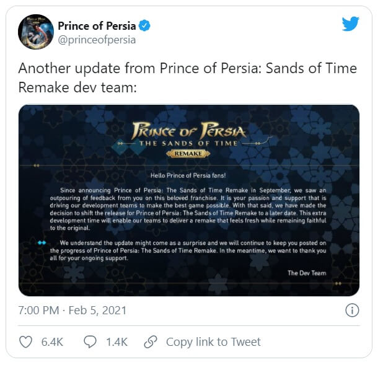378x370 pixels.
Task: Click the Twitter bird logo
Action: (x=350, y=24)
